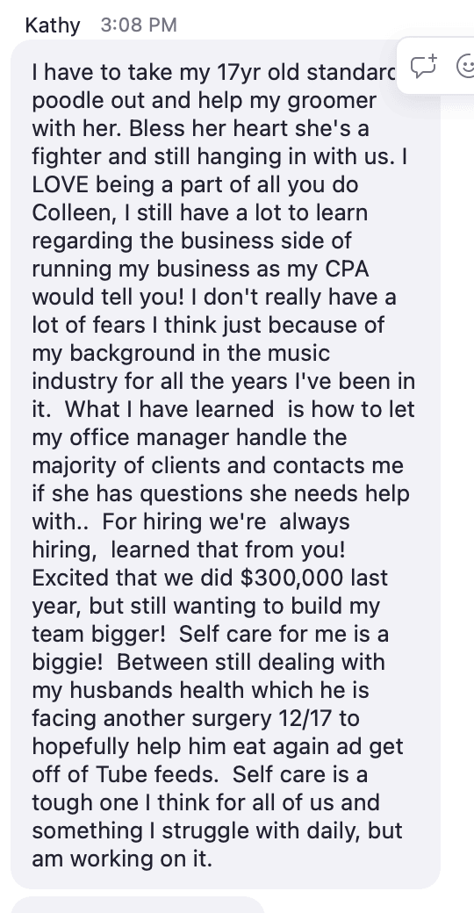The height and width of the screenshot is (913, 474).
Task: Click the text "team bigger!"
Action: (95, 634)
